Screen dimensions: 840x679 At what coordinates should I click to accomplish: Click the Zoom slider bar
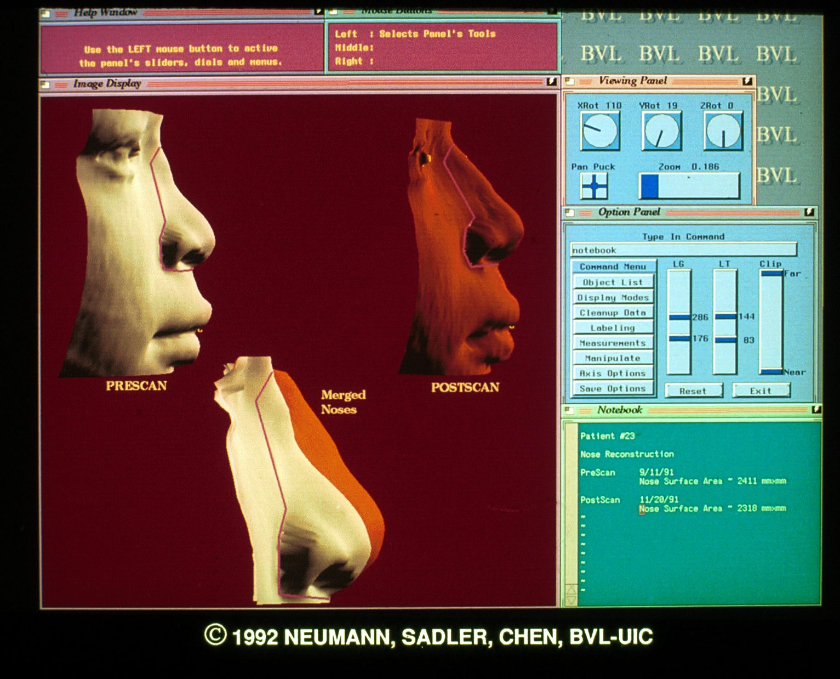click(x=689, y=186)
